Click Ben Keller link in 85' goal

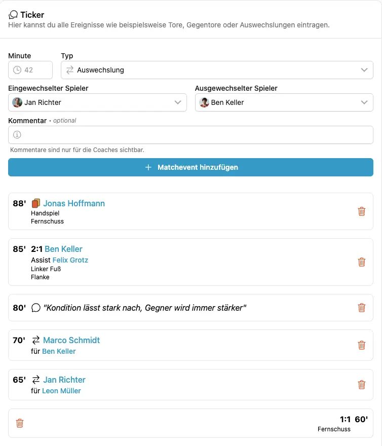coord(63,249)
